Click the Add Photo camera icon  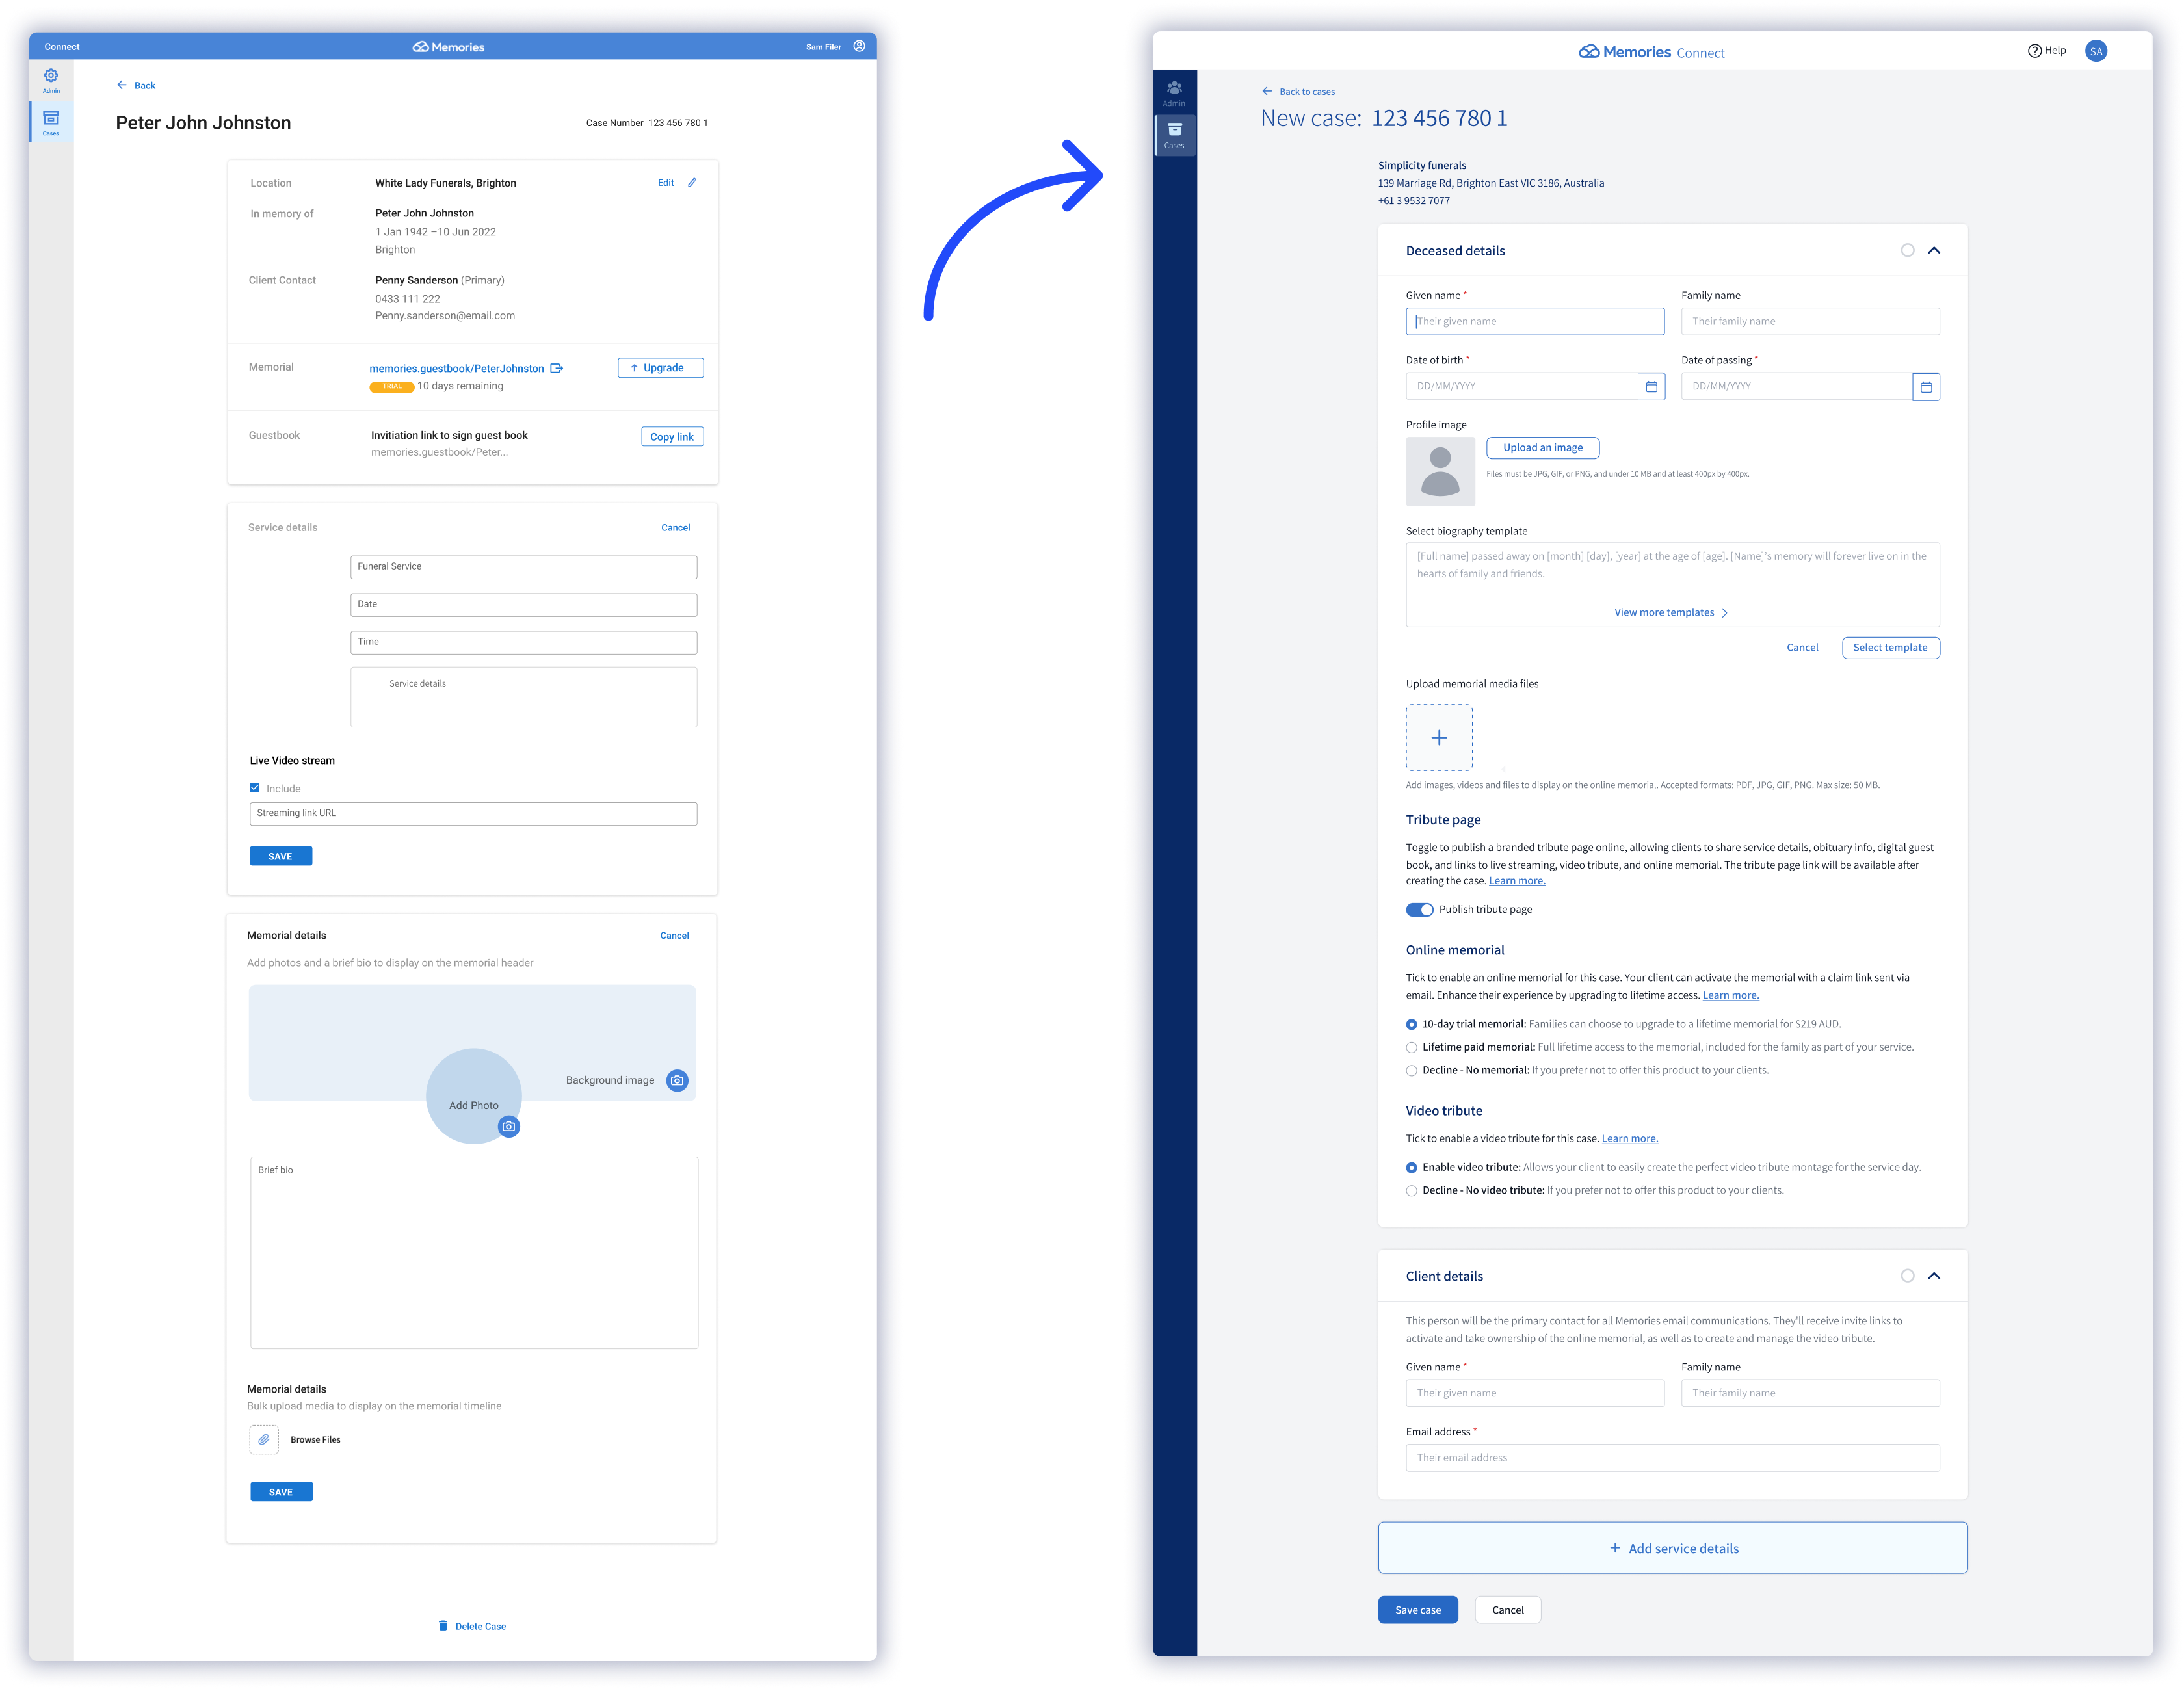[x=509, y=1126]
